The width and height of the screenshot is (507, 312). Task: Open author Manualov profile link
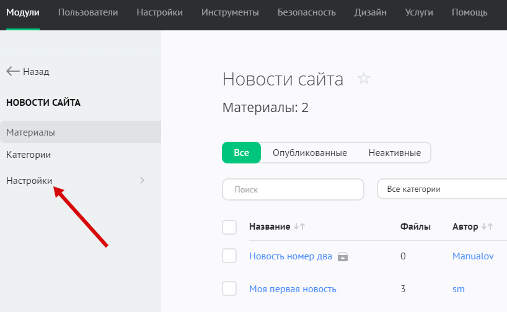(473, 256)
